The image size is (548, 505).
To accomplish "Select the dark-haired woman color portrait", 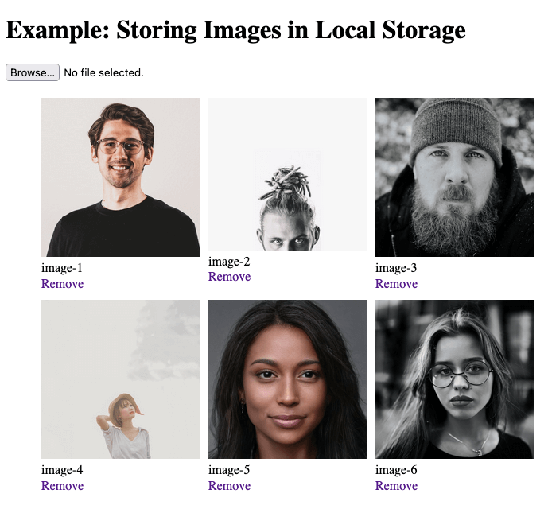I will [288, 379].
